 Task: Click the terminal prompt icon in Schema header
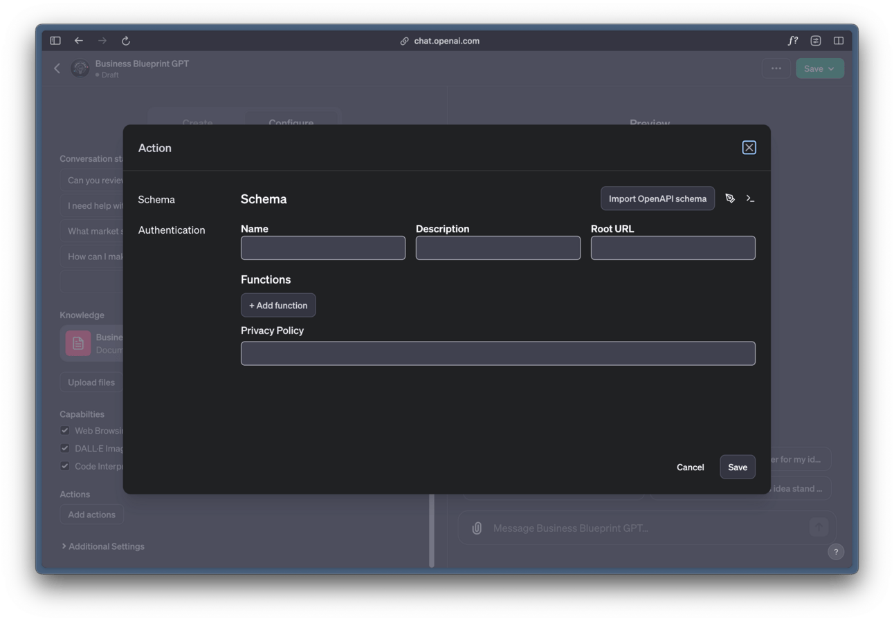(x=750, y=198)
